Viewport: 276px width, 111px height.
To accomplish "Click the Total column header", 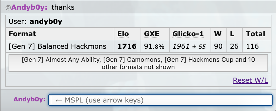I will [256, 34].
